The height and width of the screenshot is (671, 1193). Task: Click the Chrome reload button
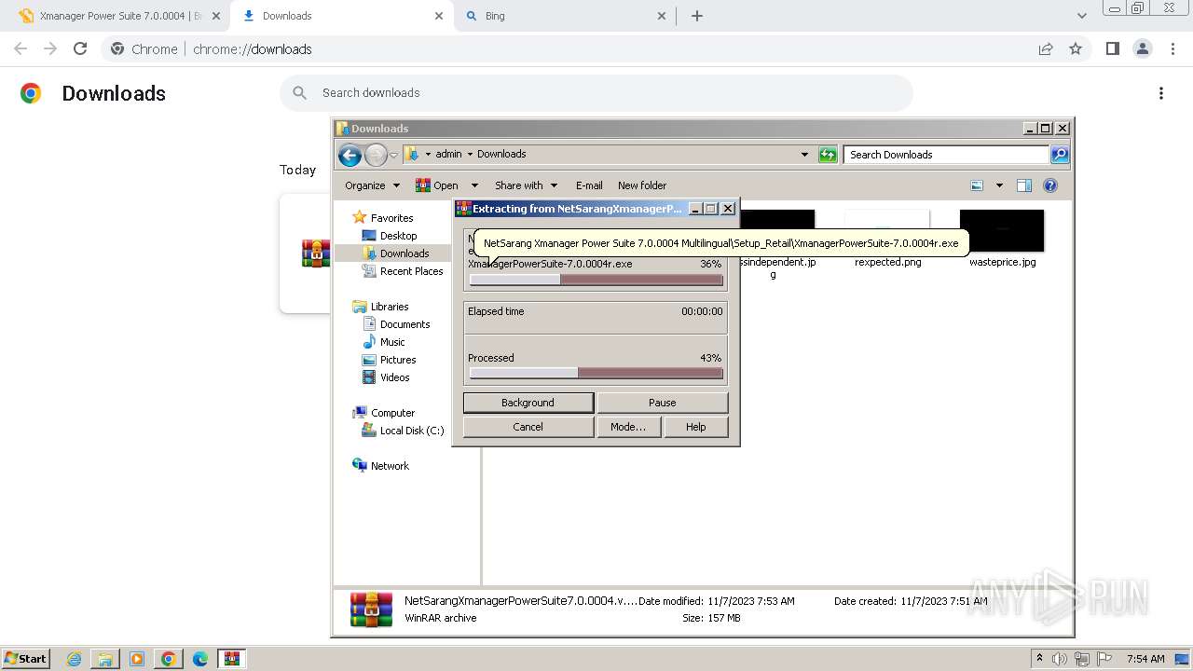point(80,48)
